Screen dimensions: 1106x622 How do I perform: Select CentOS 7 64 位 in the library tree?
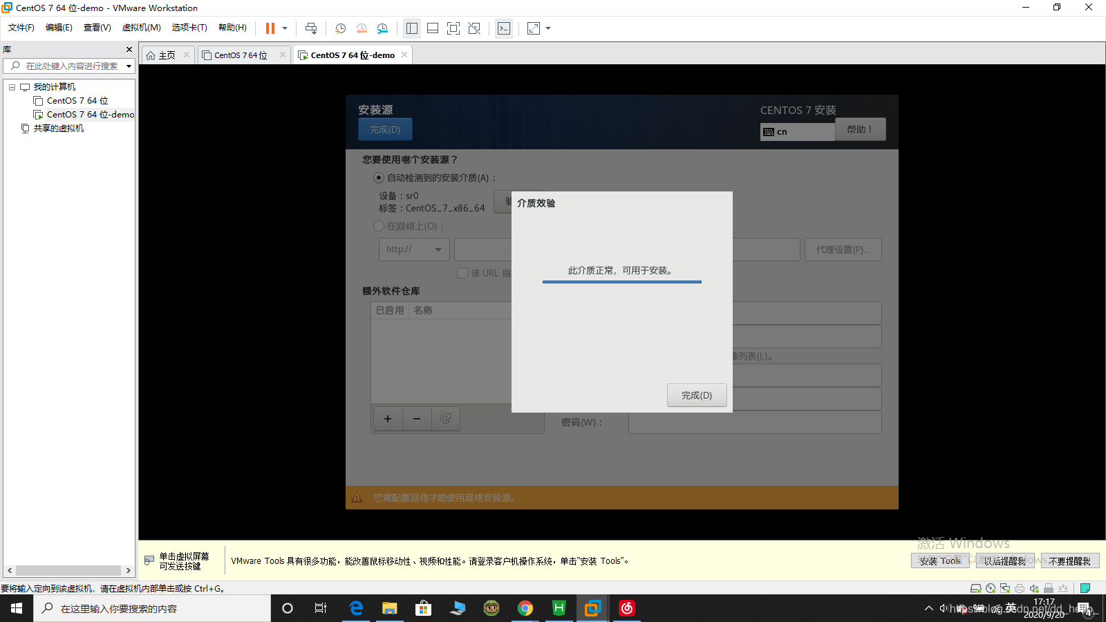tap(77, 101)
